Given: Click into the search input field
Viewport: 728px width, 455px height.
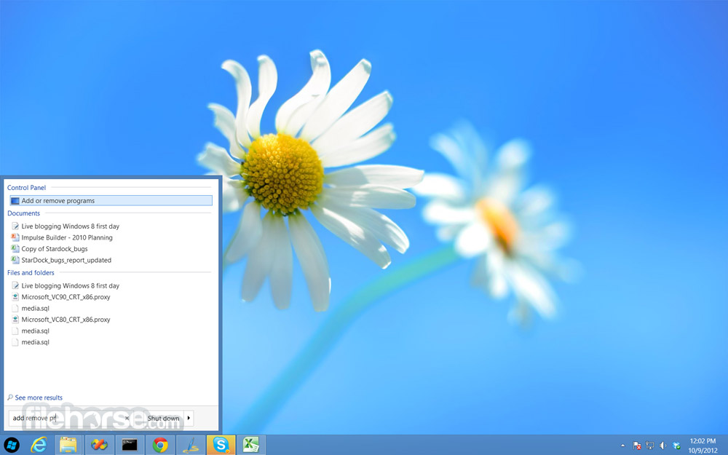Looking at the screenshot, I should pos(68,418).
